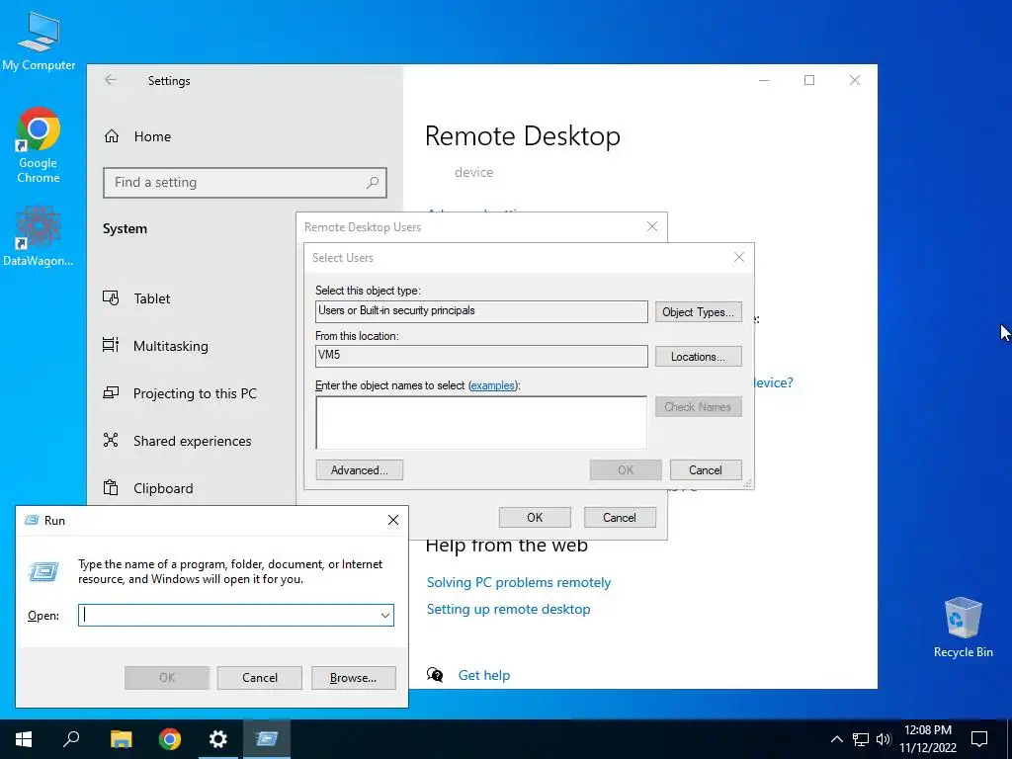The height and width of the screenshot is (759, 1012).
Task: Select the Shared experiences icon
Action: (x=111, y=440)
